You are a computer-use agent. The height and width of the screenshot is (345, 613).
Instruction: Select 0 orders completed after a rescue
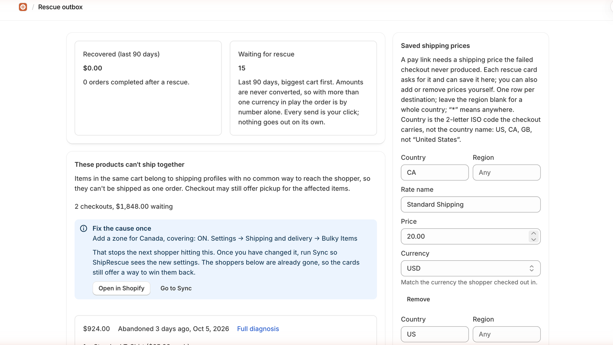[136, 82]
